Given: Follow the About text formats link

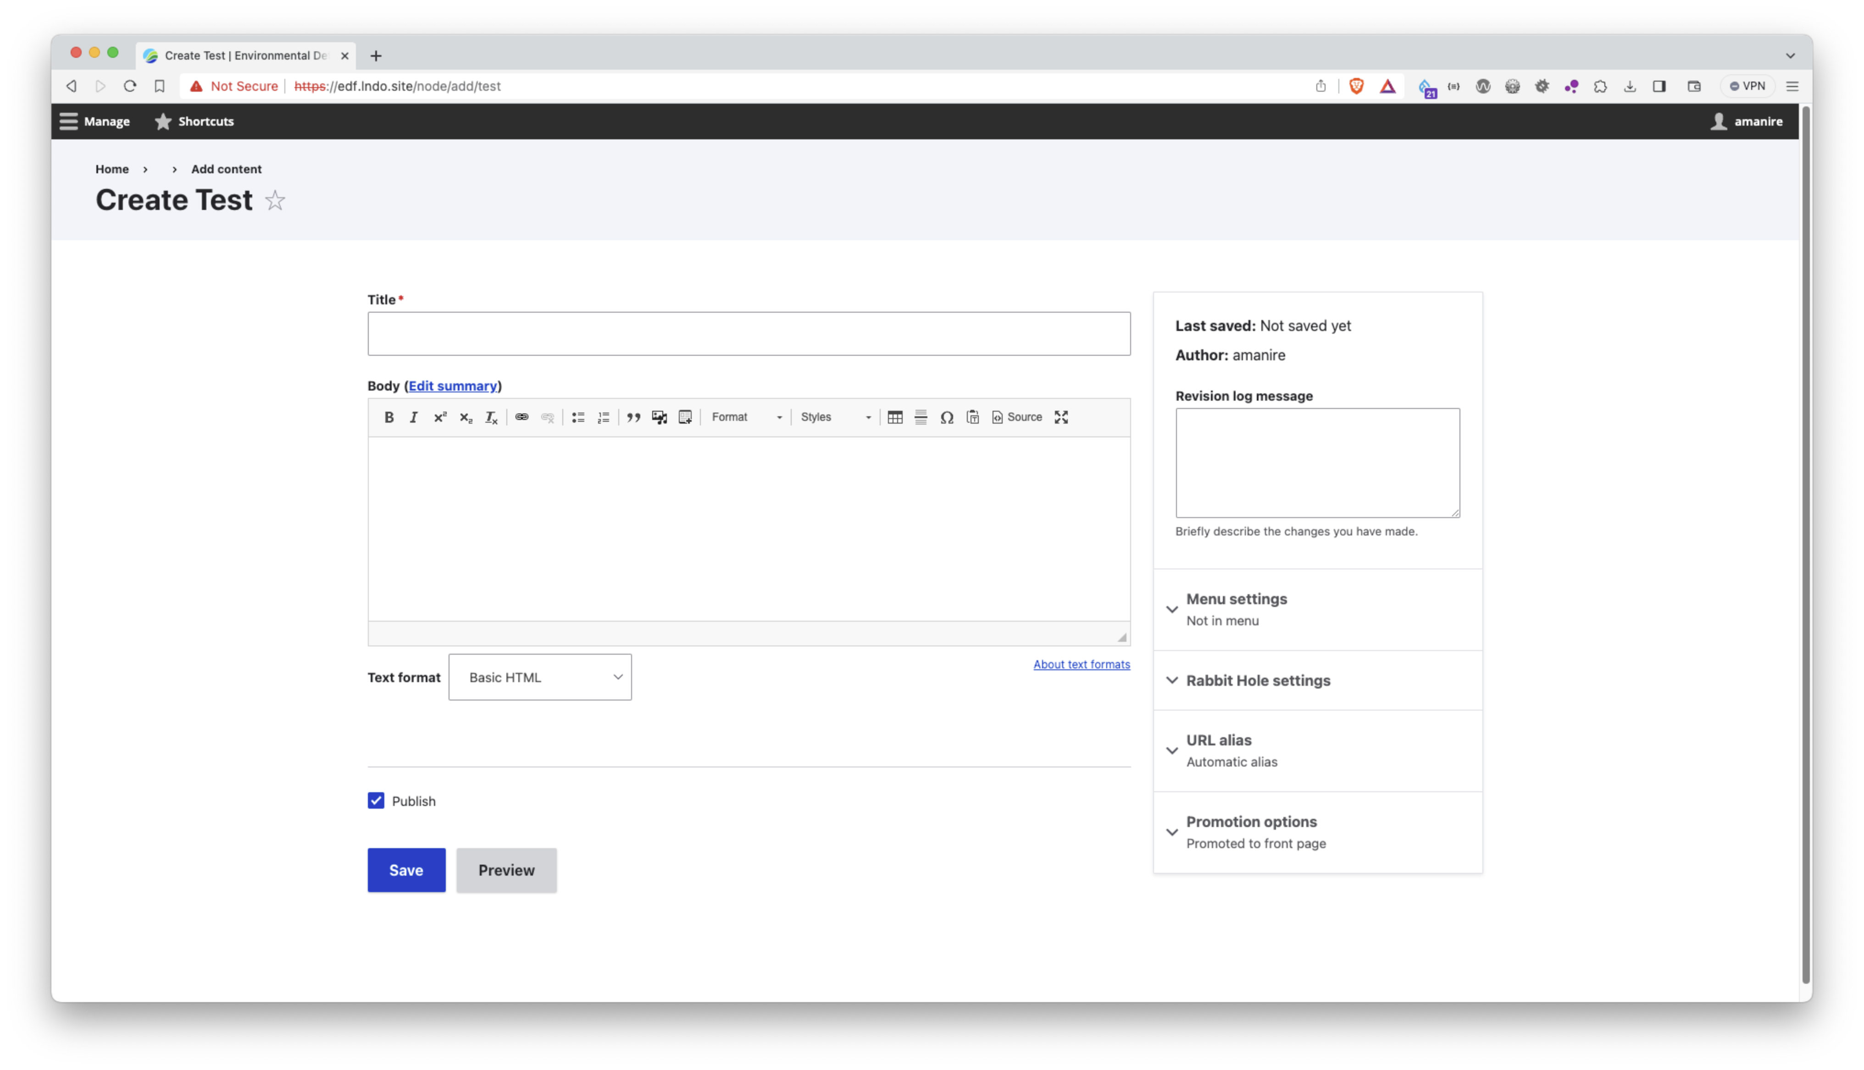Looking at the screenshot, I should tap(1081, 664).
